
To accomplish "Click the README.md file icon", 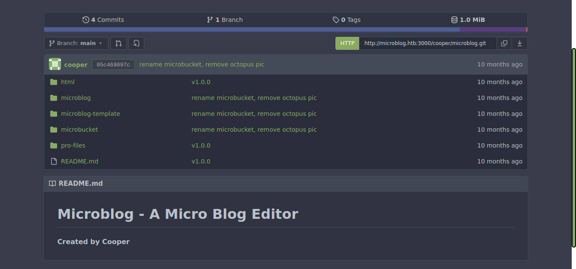I will [54, 161].
